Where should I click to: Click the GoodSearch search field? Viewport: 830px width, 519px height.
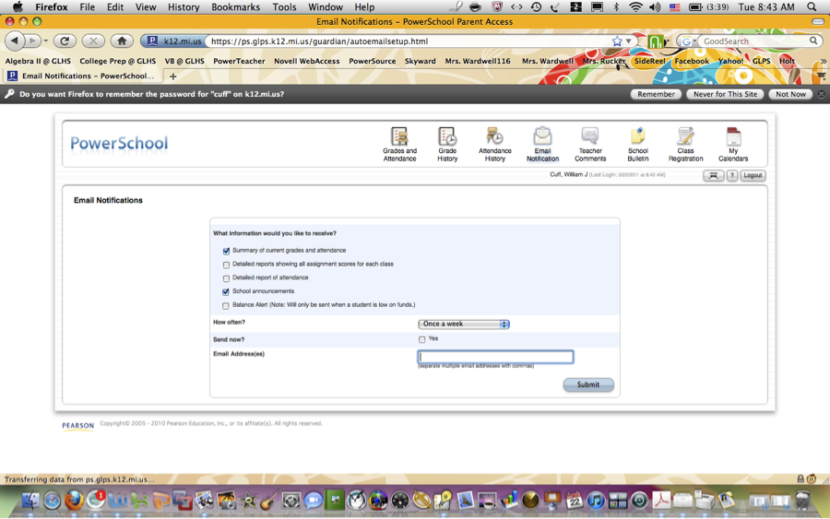pos(753,41)
